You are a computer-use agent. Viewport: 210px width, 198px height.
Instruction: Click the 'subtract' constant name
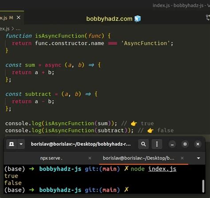tap(38, 94)
